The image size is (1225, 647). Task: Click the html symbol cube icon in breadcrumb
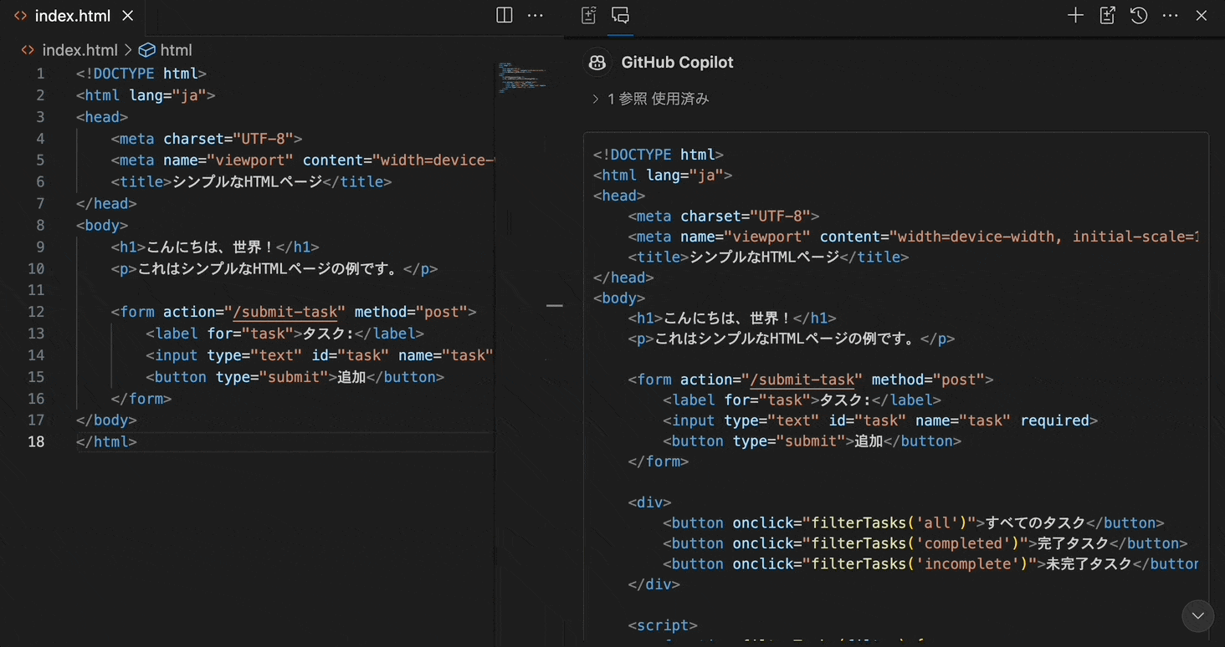click(x=147, y=50)
